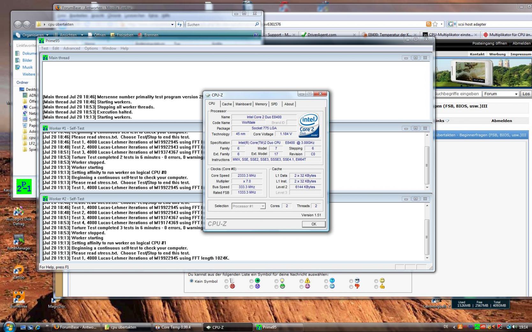
Task: Open the Musik favorite link in Explorer
Action: click(25, 67)
